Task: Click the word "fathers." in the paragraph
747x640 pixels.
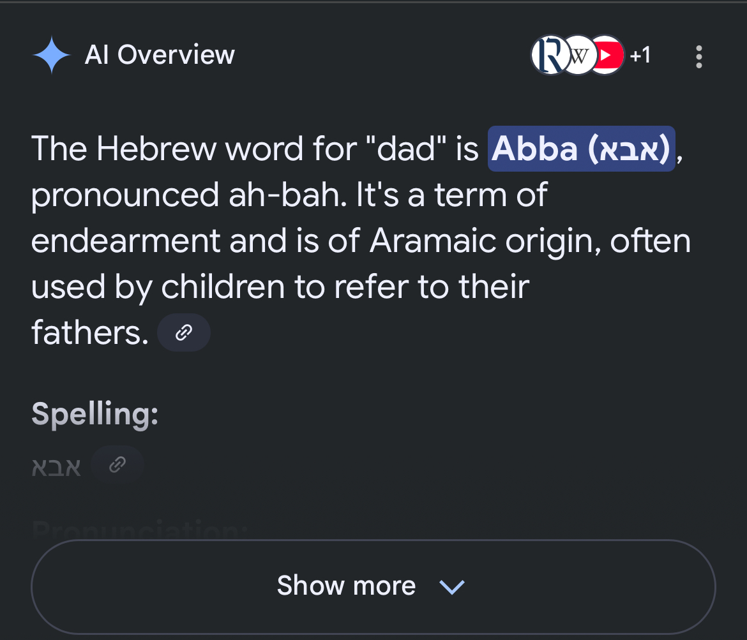Action: coord(90,332)
